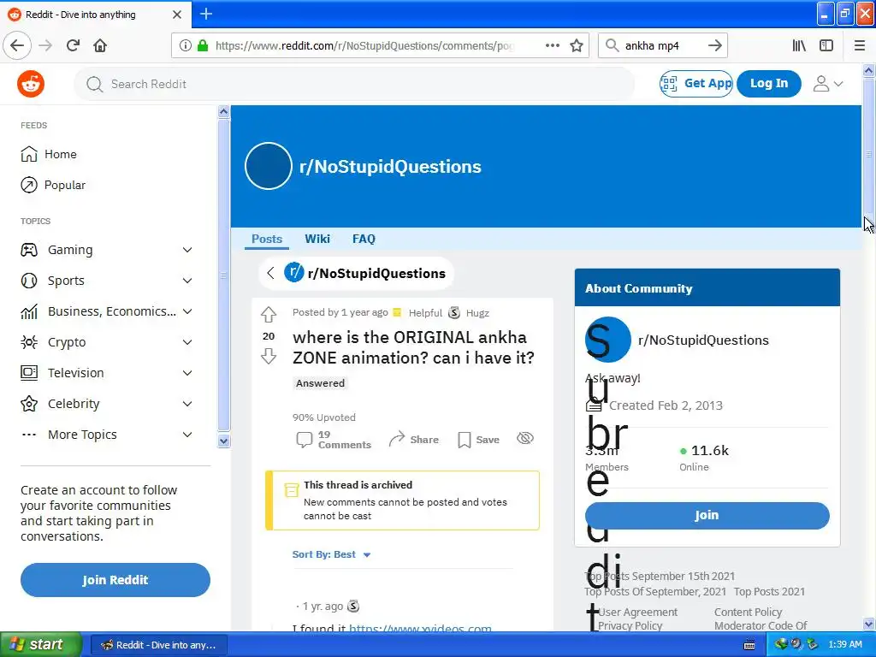876x657 pixels.
Task: Click the Log In button
Action: (x=769, y=84)
